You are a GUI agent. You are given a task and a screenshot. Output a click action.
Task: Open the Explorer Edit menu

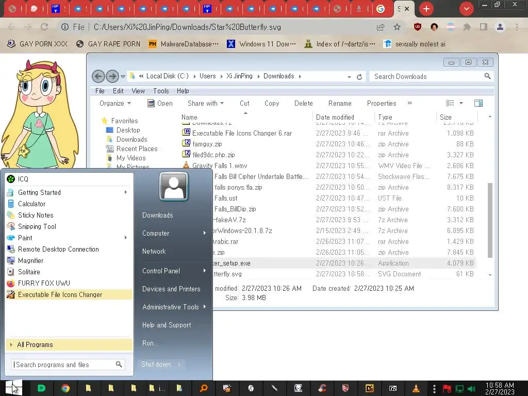[118, 91]
